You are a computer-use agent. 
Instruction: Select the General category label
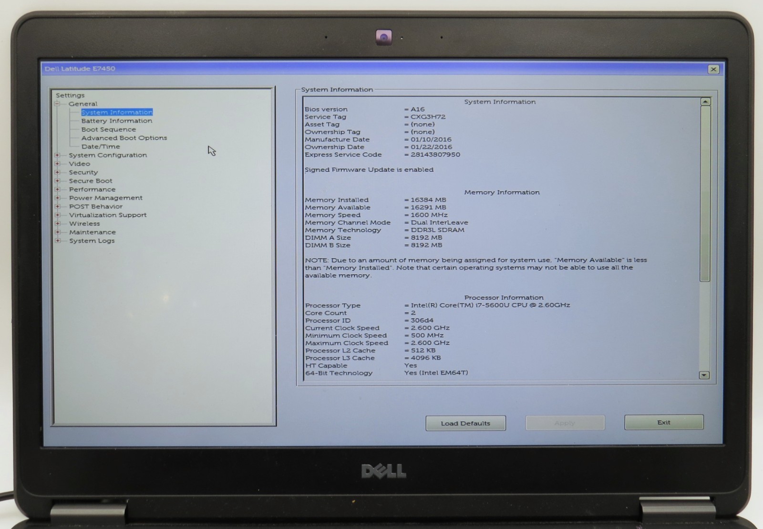coord(83,104)
